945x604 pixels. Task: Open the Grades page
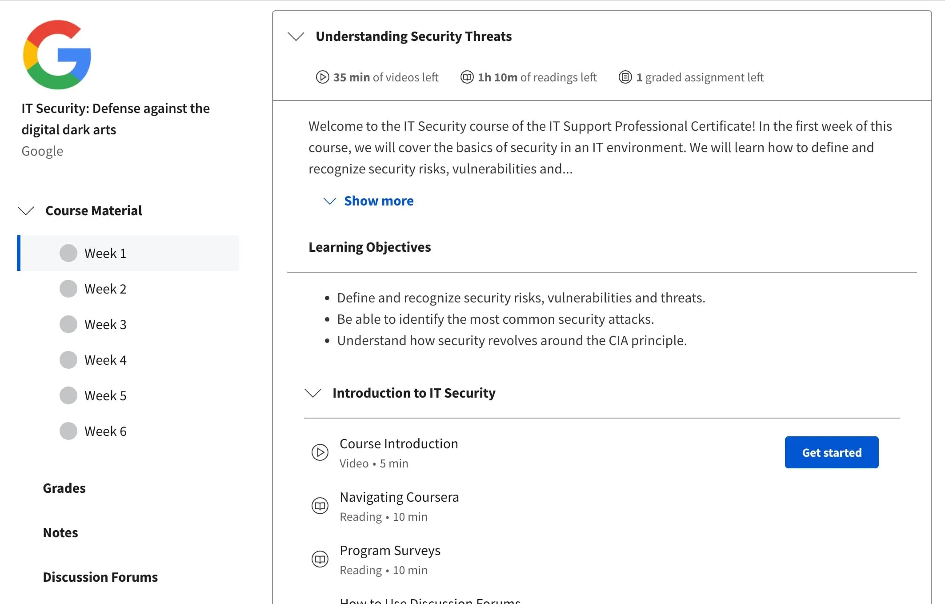[x=64, y=488]
